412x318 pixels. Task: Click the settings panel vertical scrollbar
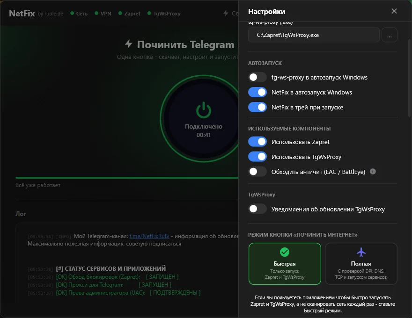click(x=409, y=78)
